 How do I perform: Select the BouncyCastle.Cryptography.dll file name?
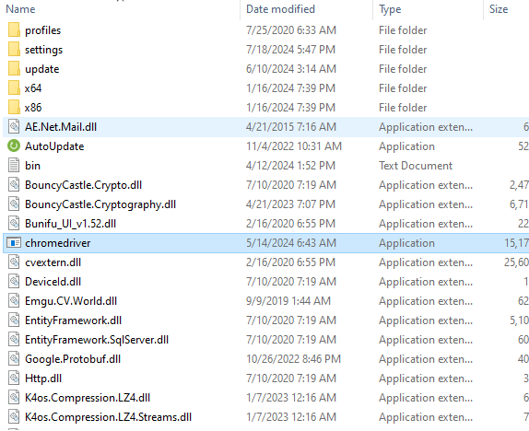tap(100, 204)
